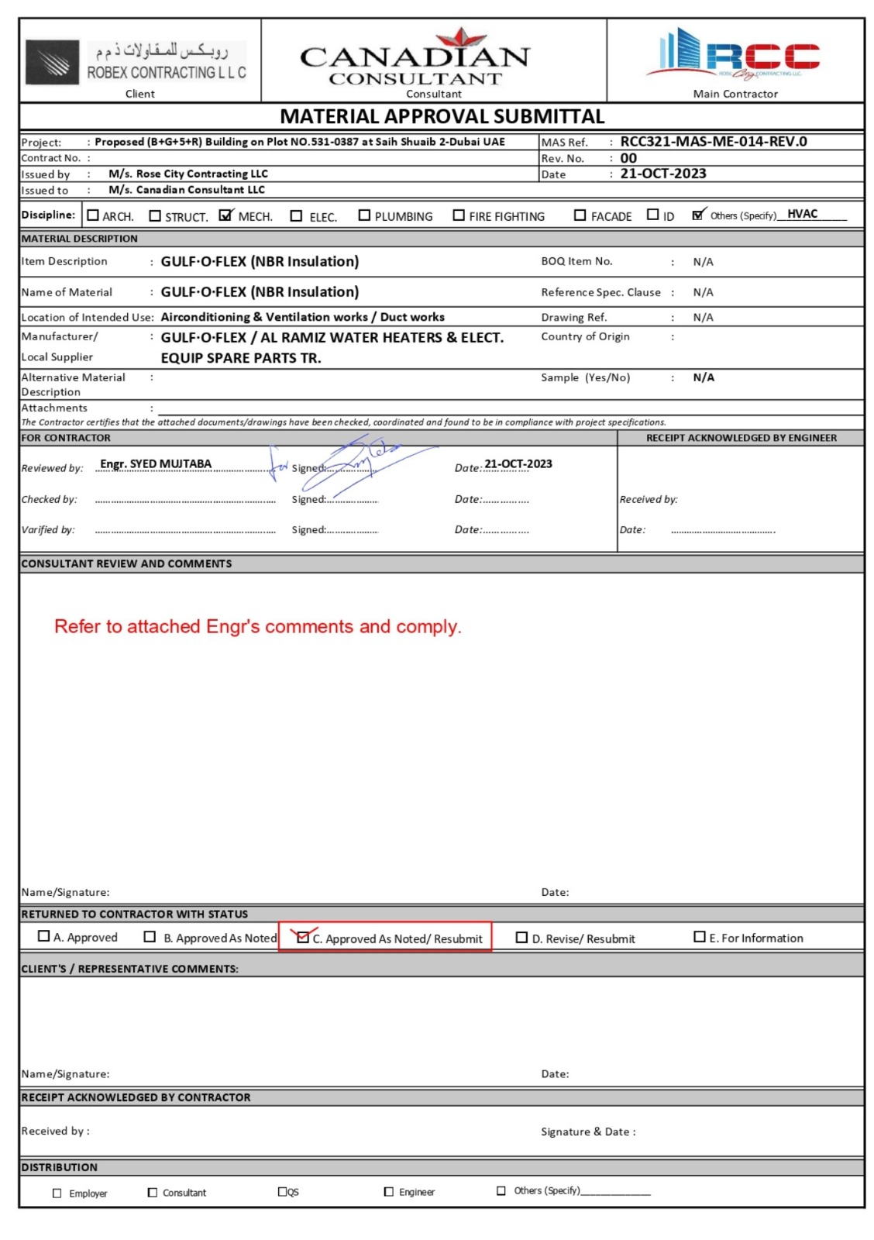Click the RCC main contractor logo

[733, 53]
